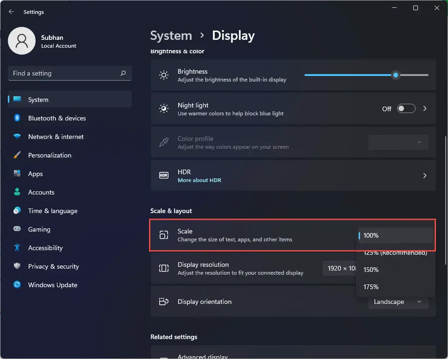Open the More about HDR link
448x359 pixels.
[199, 180]
